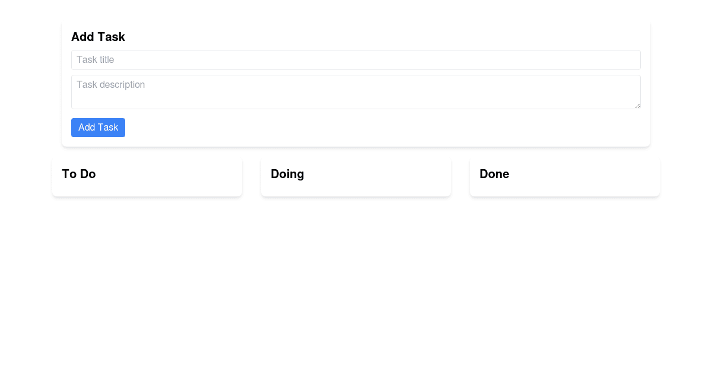
Task: Click the textarea resize grip handle
Action: pyautogui.click(x=638, y=107)
